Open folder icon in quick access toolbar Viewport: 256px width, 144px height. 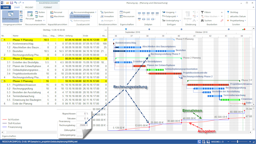click(7, 3)
